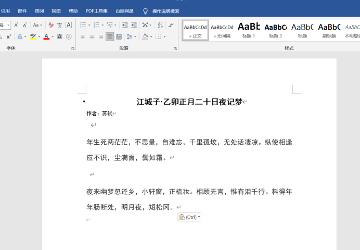Set Center alignment for paragraph
Image resolution: width=360 pixels, height=250 pixels.
pyautogui.click(x=92, y=37)
